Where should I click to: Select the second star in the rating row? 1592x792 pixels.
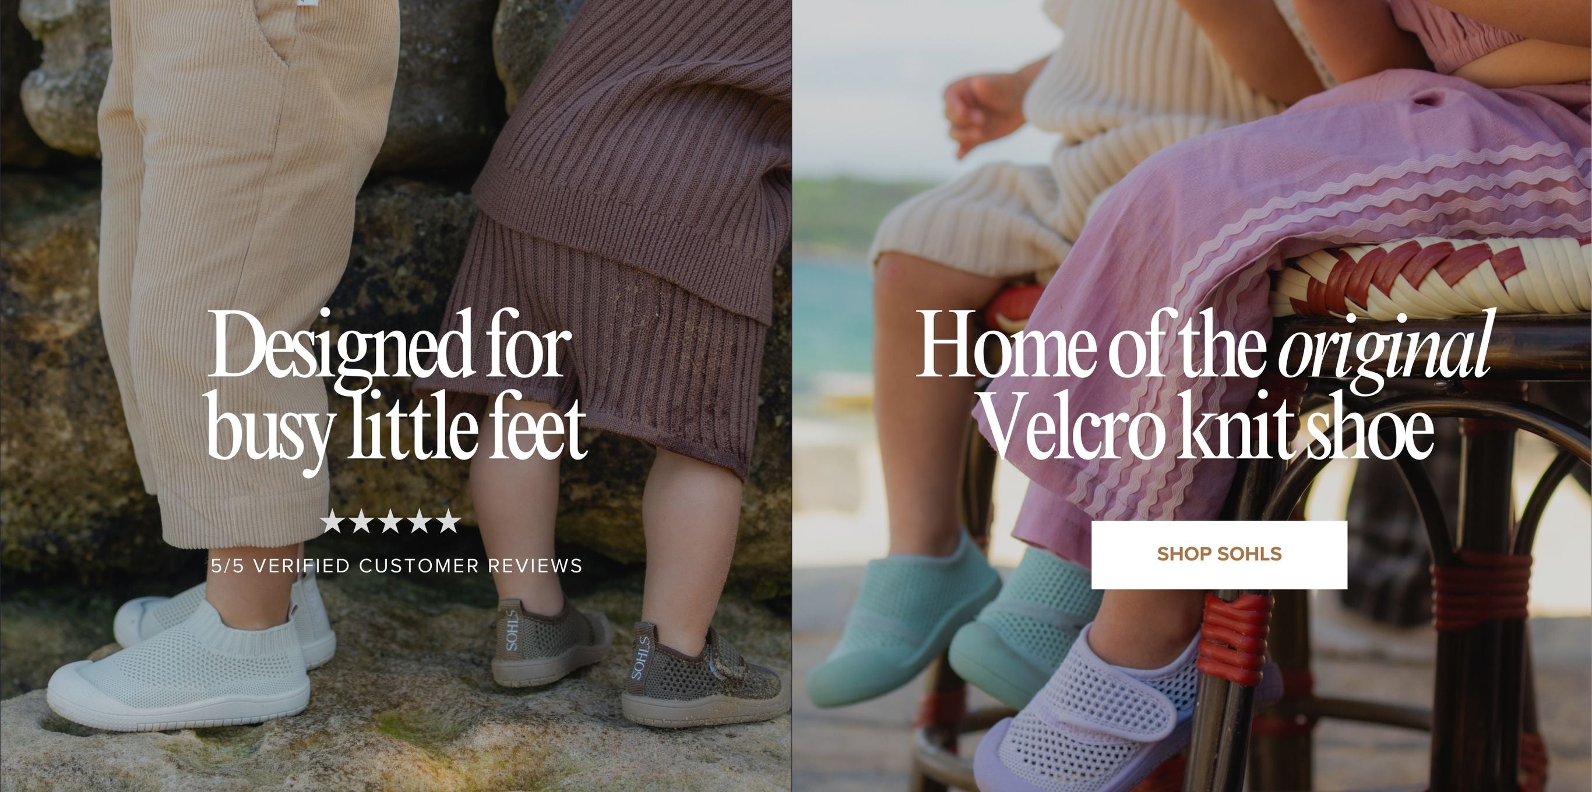[361, 521]
